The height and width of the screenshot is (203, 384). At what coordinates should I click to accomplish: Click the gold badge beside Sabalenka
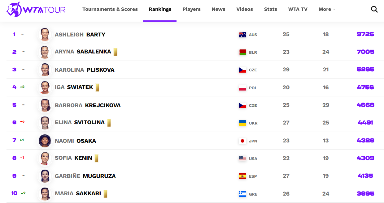116,52
